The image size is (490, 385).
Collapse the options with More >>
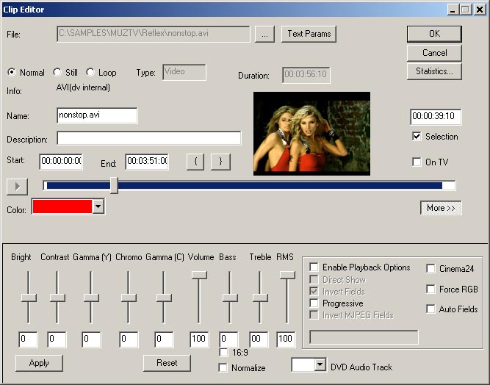441,208
